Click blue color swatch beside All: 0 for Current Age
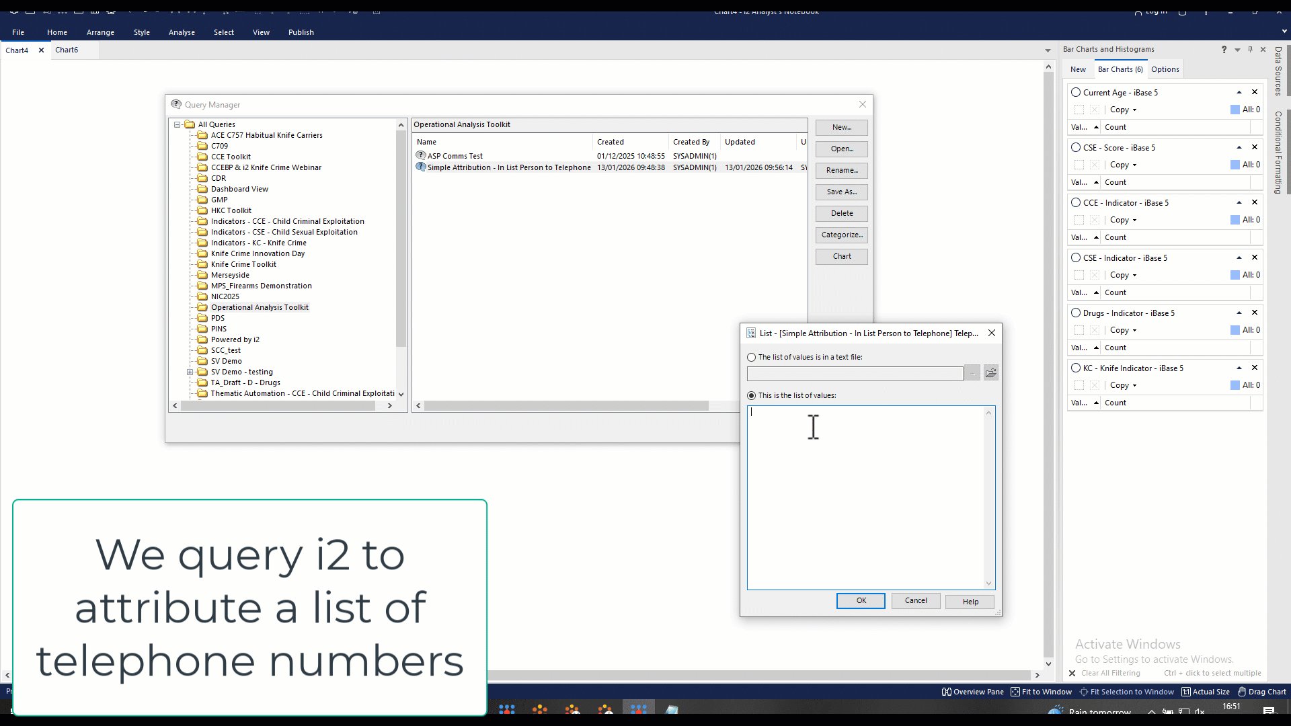Viewport: 1291px width, 726px height. pyautogui.click(x=1235, y=110)
